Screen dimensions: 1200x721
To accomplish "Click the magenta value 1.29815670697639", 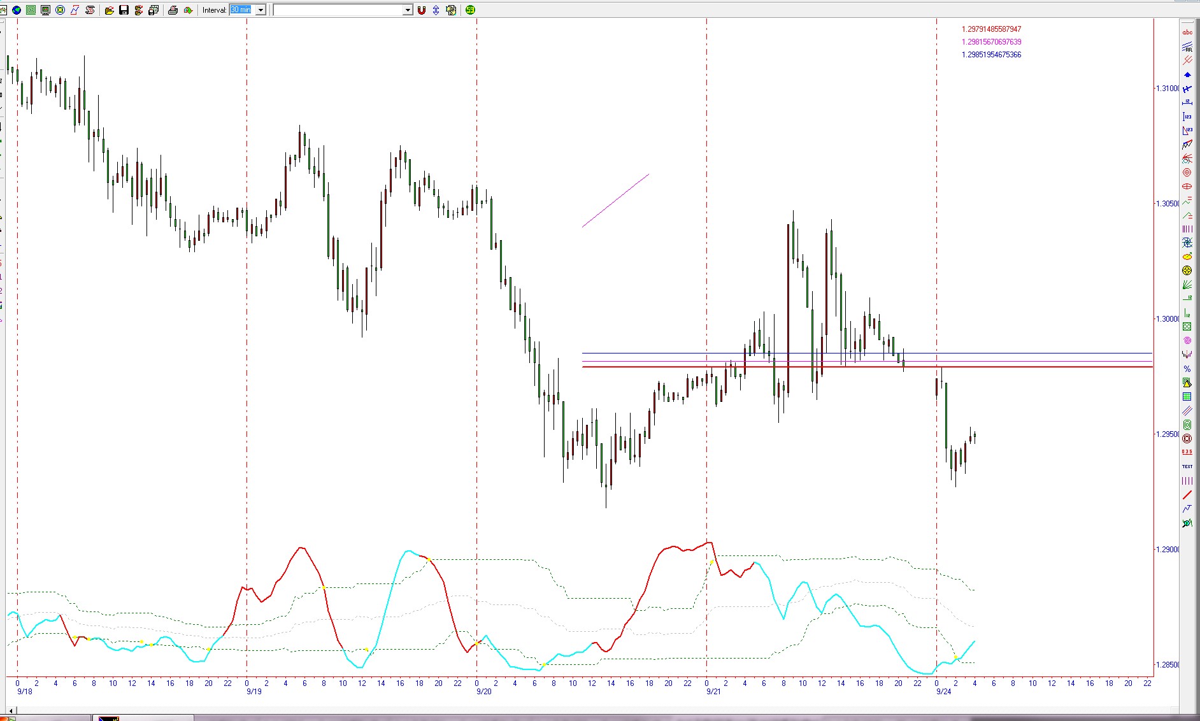I will point(991,42).
